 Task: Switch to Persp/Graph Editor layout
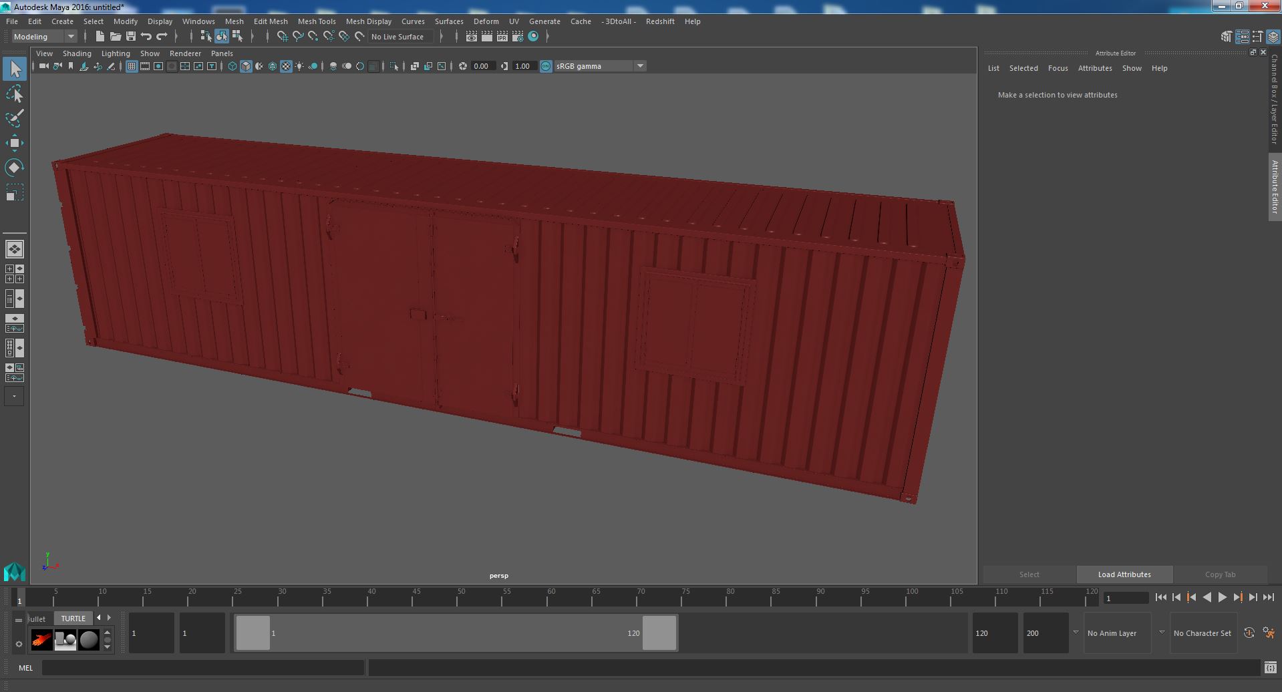(x=15, y=323)
